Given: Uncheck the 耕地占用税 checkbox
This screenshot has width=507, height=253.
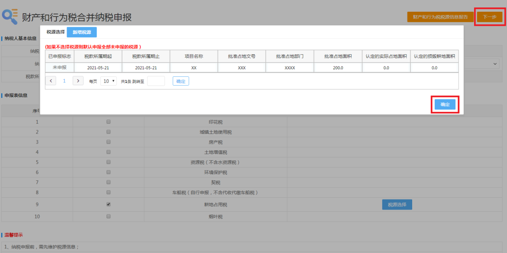Looking at the screenshot, I should [108, 204].
